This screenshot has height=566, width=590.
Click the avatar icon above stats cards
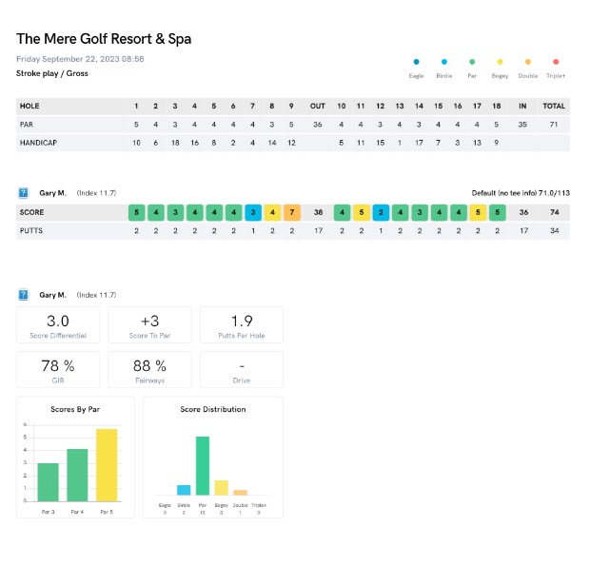coord(24,295)
